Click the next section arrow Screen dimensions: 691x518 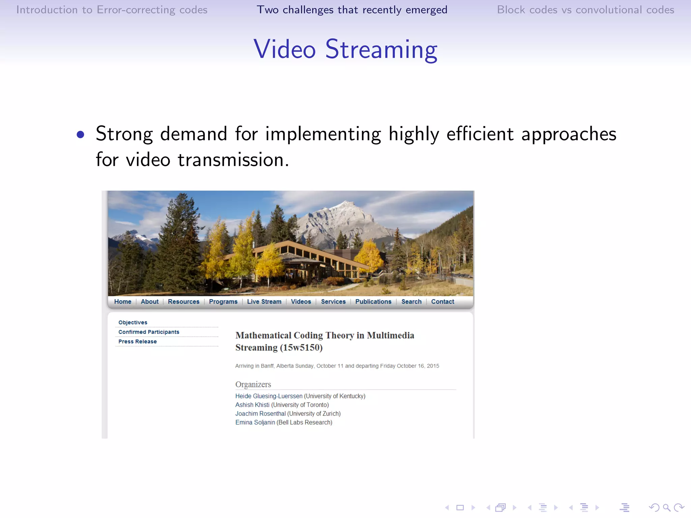click(597, 508)
